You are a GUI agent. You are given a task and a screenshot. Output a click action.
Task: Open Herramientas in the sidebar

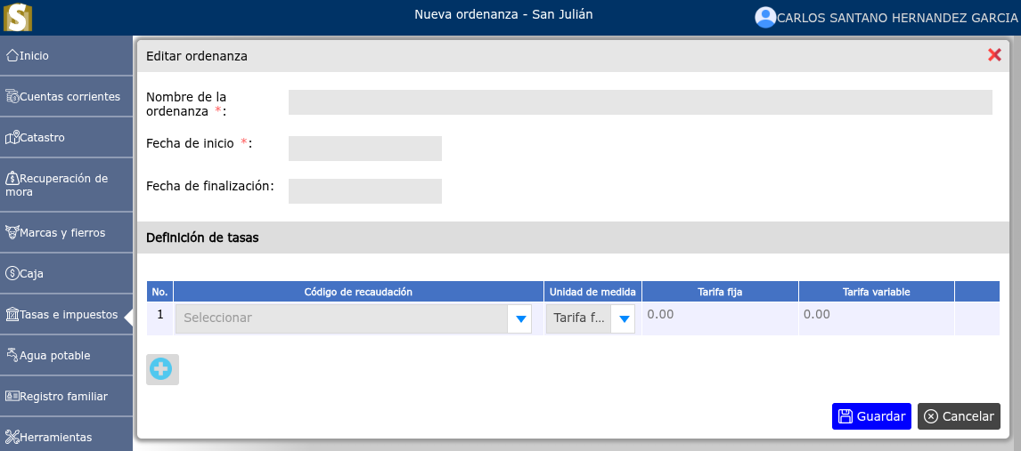pos(66,434)
